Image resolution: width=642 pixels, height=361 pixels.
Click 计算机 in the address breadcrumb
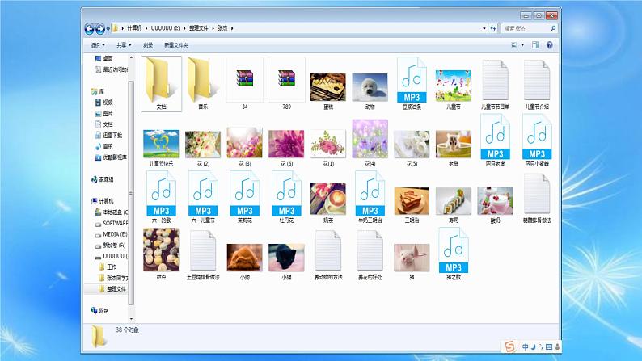134,28
